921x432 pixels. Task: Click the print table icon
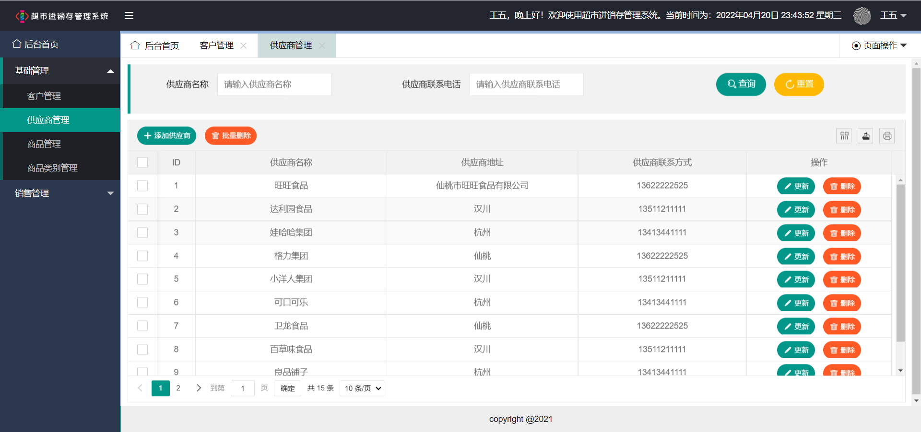(x=887, y=136)
